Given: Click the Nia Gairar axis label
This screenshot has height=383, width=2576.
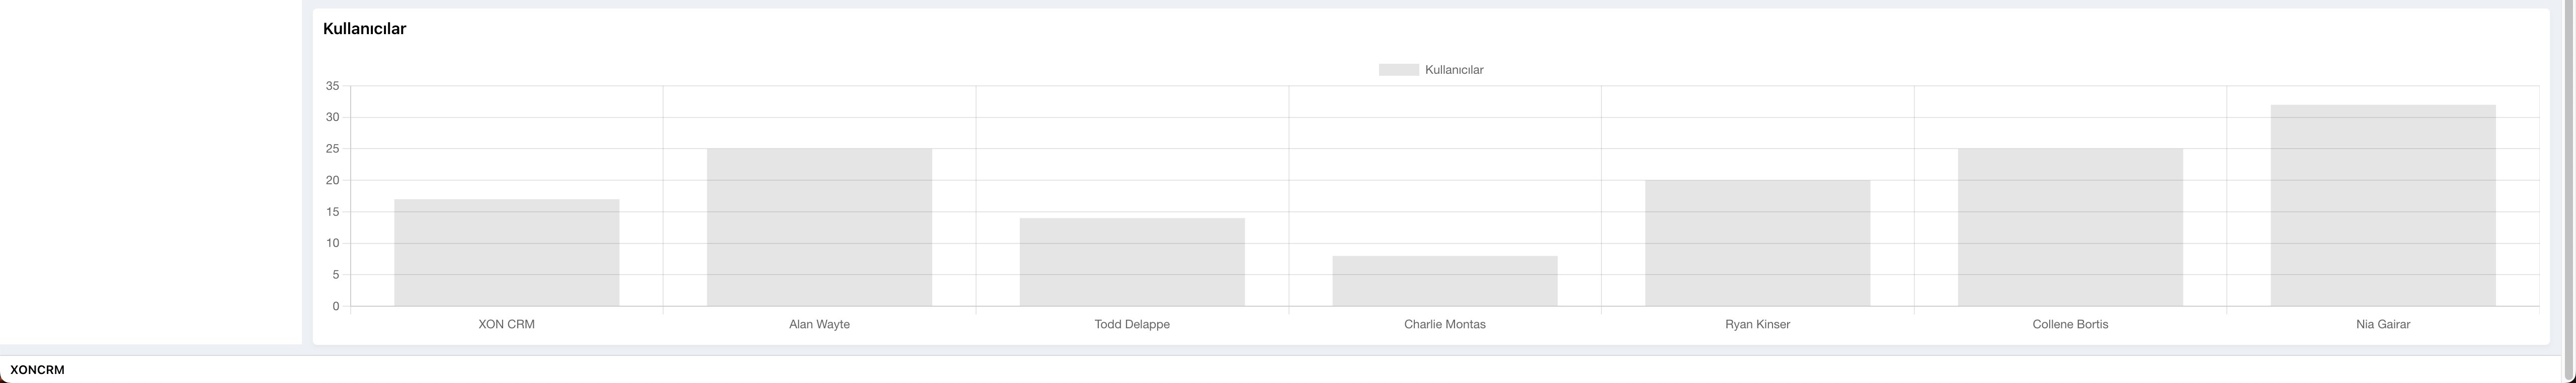Looking at the screenshot, I should [2383, 324].
